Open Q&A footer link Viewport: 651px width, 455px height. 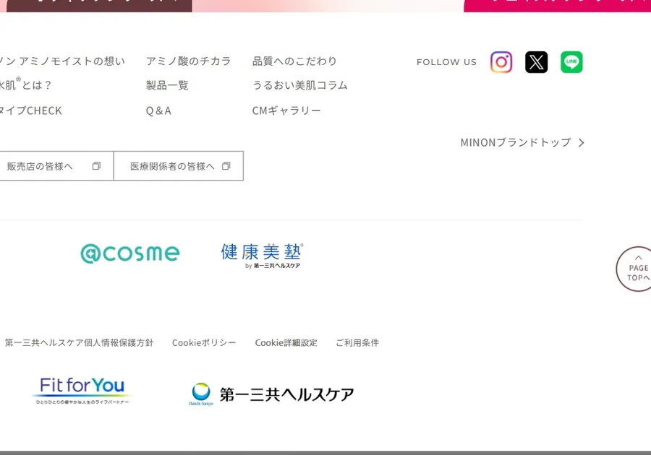click(x=158, y=110)
